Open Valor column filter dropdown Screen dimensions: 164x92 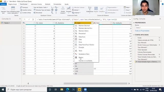click(x=92, y=23)
